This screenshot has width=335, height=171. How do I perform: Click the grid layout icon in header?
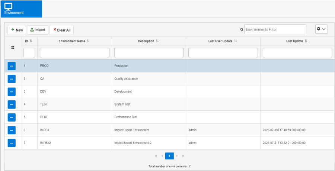(x=13, y=48)
